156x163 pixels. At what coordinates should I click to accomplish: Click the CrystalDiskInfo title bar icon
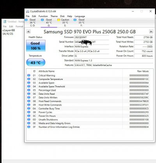pos(28,11)
